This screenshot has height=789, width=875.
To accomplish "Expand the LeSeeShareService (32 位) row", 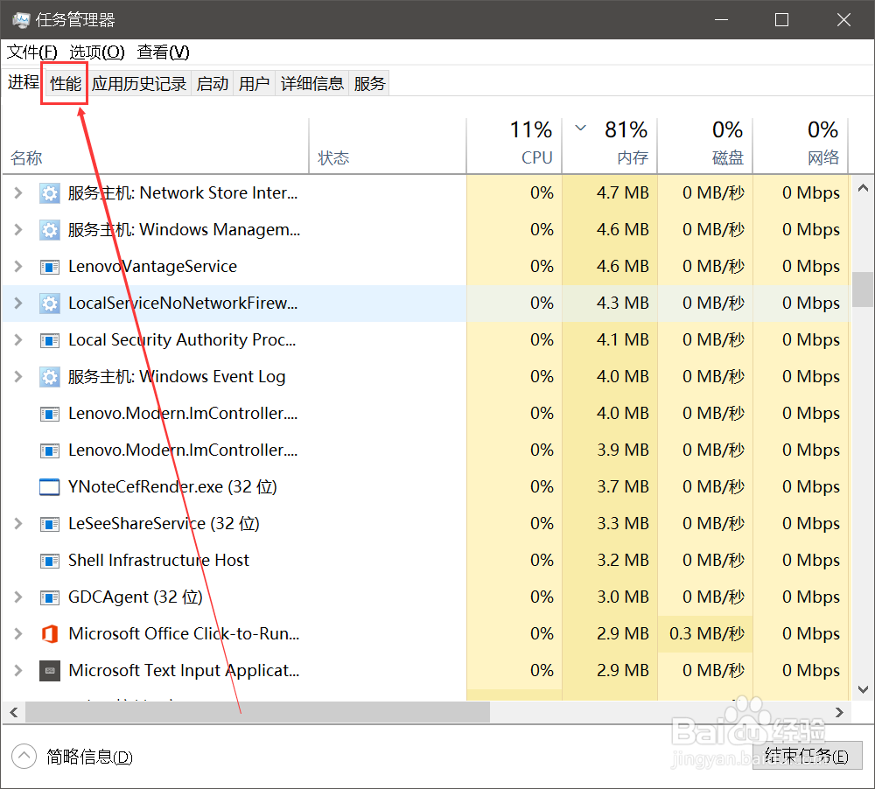I will 17,524.
